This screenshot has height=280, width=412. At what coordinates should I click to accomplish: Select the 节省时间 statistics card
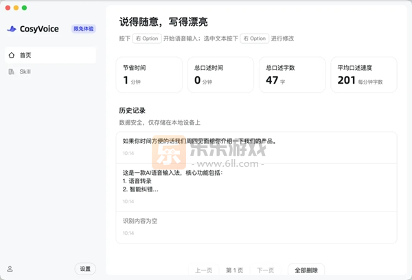[149, 75]
